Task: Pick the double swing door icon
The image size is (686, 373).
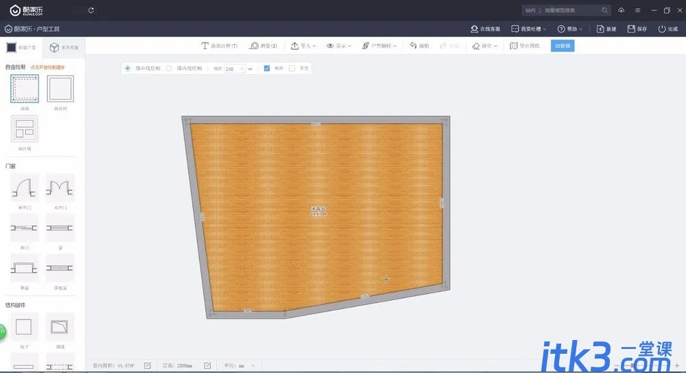Action: click(x=60, y=188)
